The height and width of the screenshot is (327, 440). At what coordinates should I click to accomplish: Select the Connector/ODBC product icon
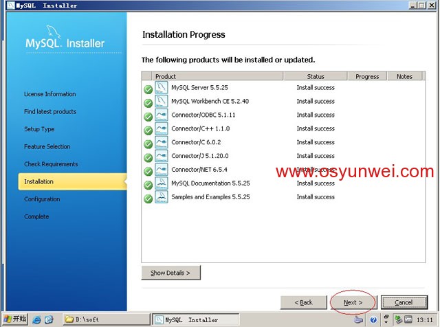point(162,115)
